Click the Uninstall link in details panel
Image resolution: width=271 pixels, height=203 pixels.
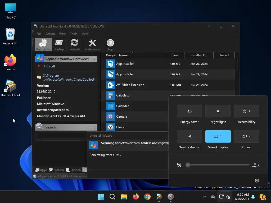[49, 66]
